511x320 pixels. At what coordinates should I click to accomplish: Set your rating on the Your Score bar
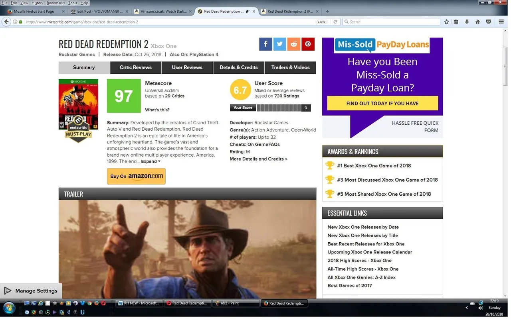pos(279,108)
